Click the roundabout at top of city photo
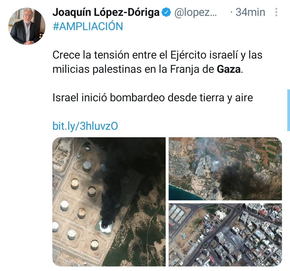 (238, 209)
